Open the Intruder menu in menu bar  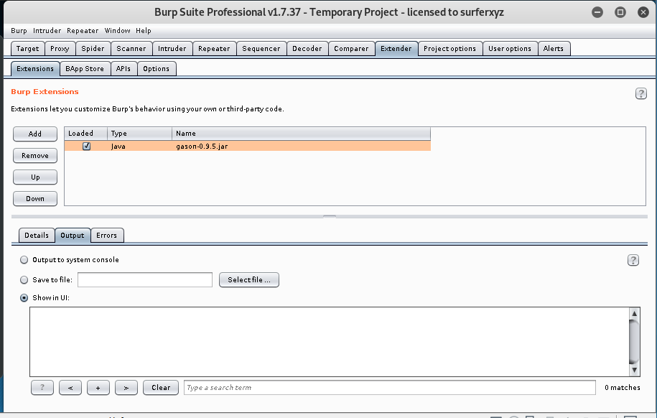click(47, 31)
